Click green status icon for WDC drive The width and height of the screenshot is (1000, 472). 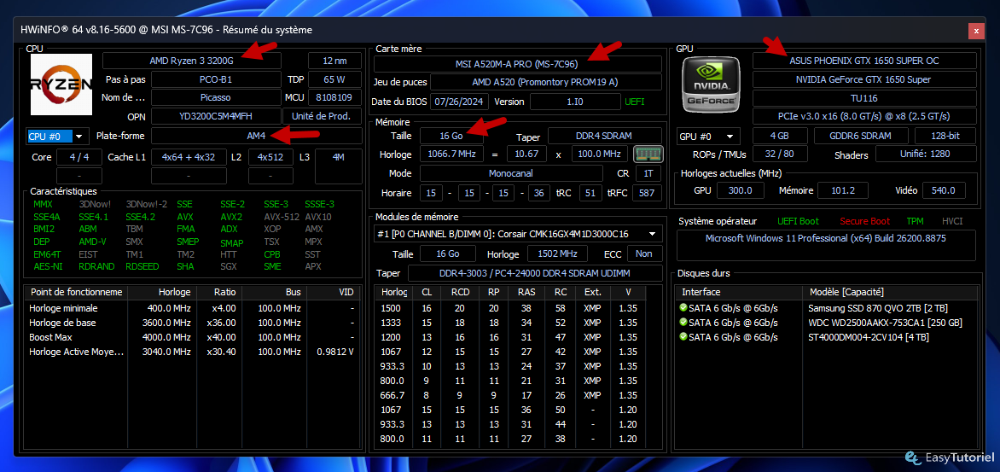pos(683,323)
